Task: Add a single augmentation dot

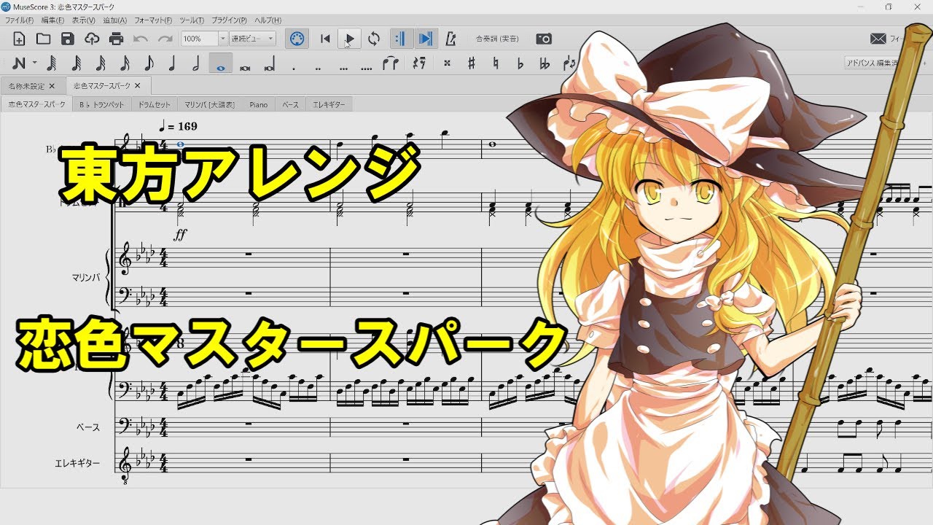Action: click(293, 67)
